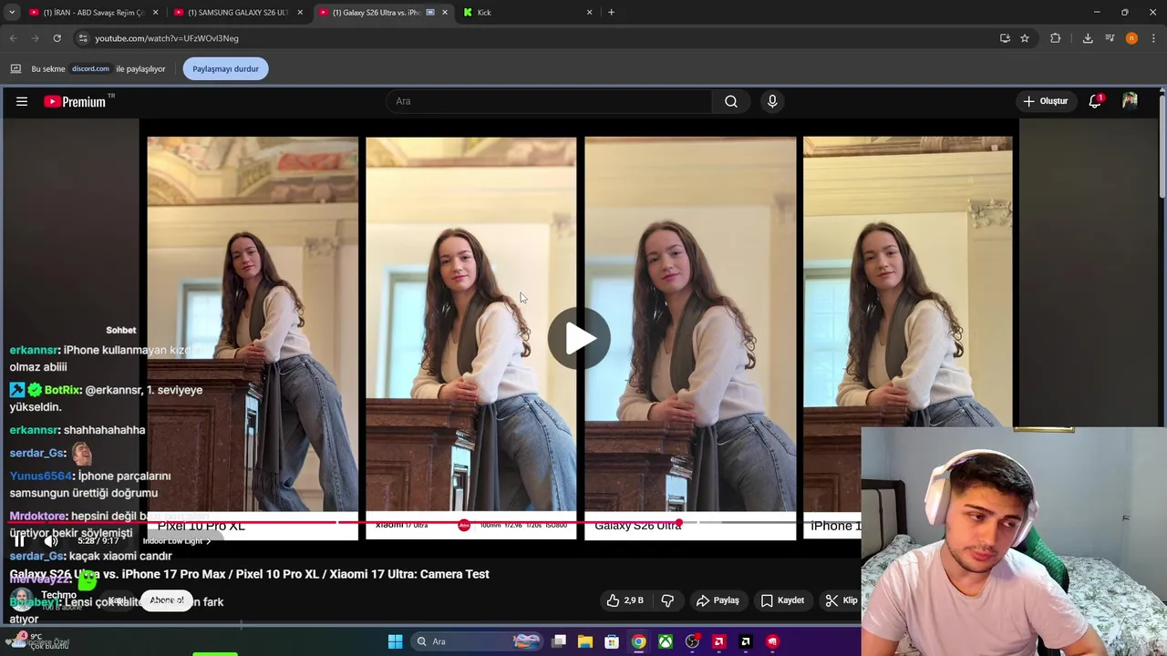Open OBS Studio from the taskbar
The height and width of the screenshot is (656, 1167).
(692, 641)
